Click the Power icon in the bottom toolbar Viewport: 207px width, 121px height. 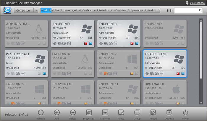(185, 113)
